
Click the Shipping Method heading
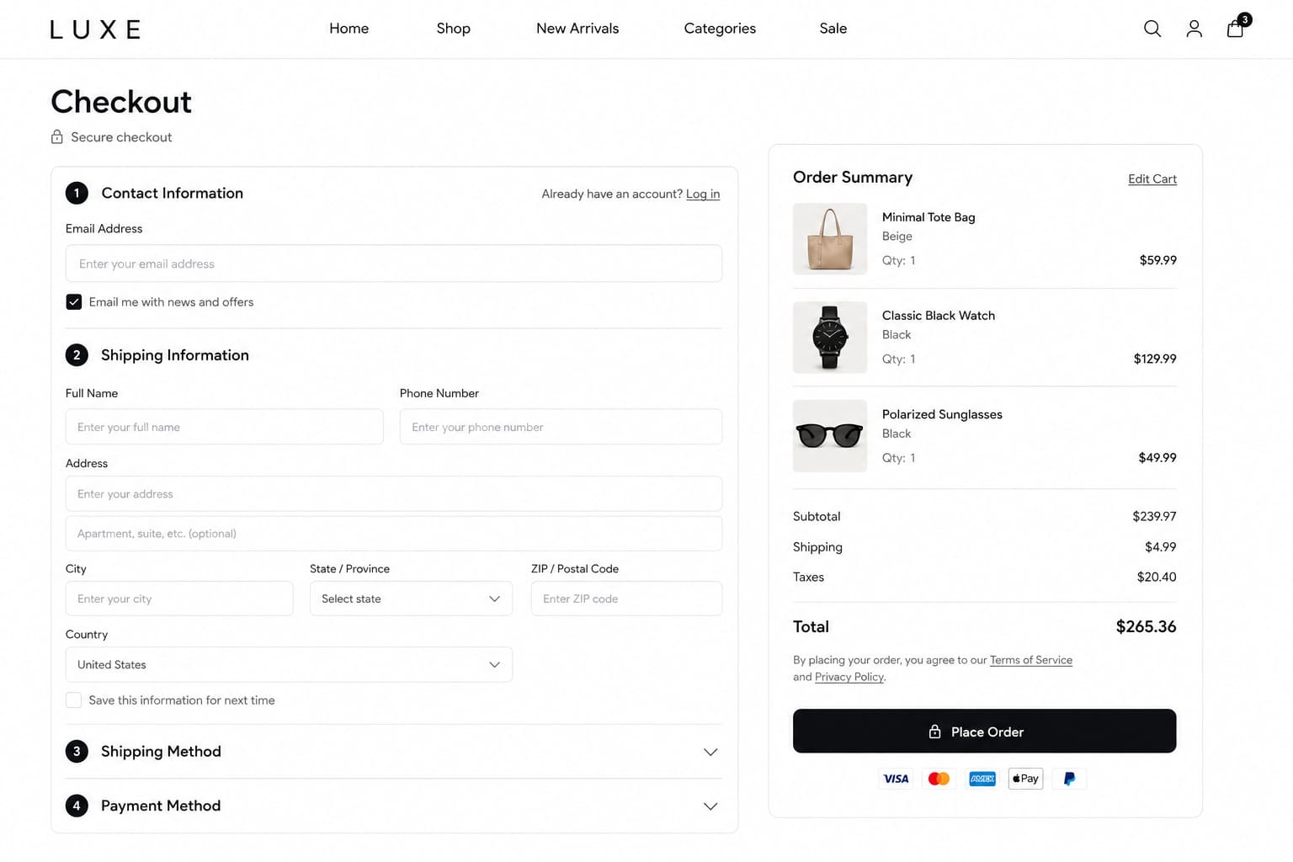161,751
